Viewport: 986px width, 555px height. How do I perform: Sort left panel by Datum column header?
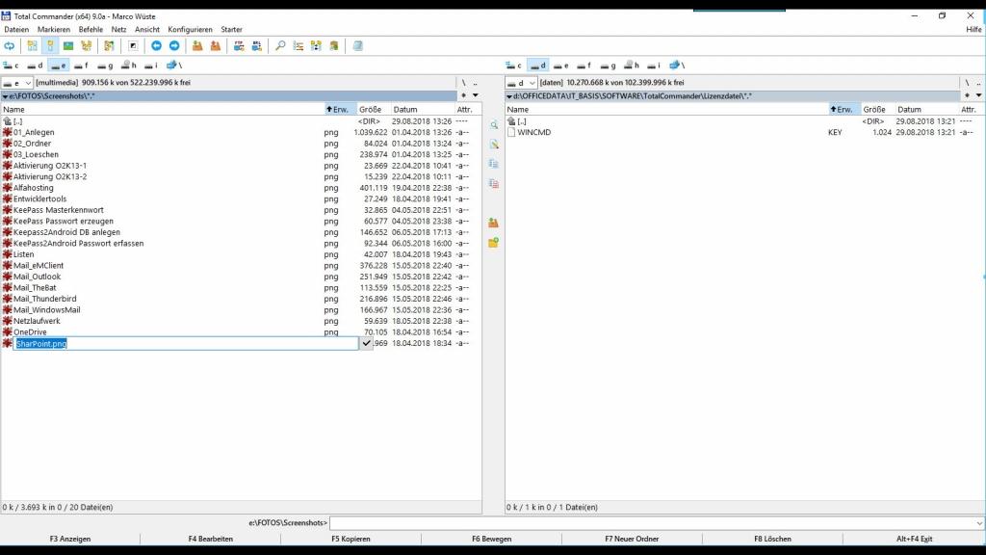click(x=405, y=110)
